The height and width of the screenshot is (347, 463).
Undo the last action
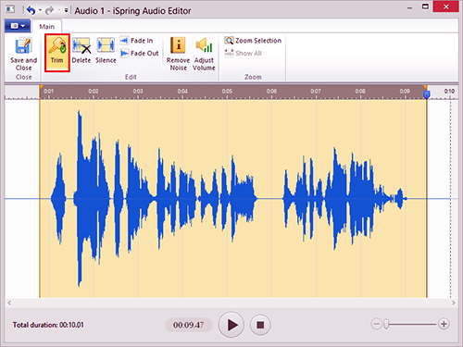point(31,10)
